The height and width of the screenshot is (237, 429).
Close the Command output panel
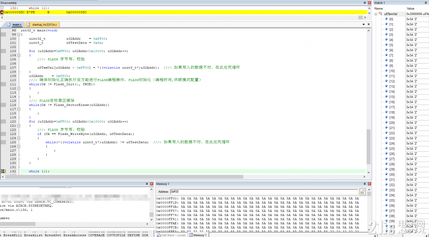click(152, 184)
